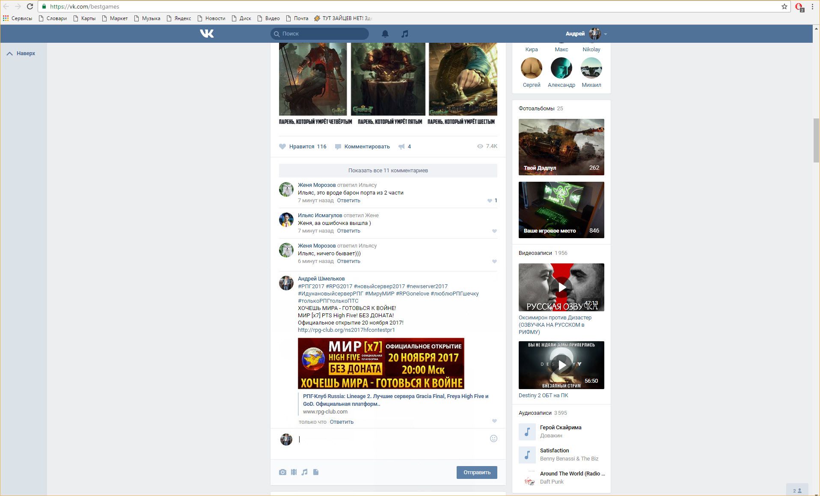The width and height of the screenshot is (820, 496).
Task: Attach a document to the comment
Action: pyautogui.click(x=316, y=472)
